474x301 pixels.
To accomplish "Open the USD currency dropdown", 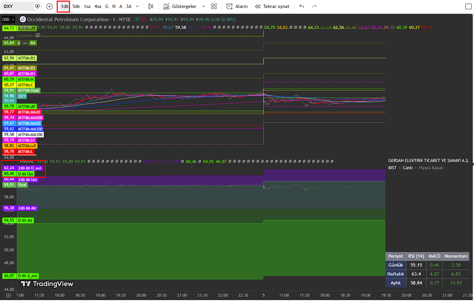I will pyautogui.click(x=8, y=20).
